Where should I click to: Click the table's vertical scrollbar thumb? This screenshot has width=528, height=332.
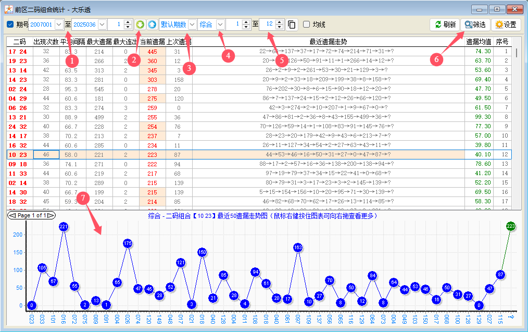[516, 53]
